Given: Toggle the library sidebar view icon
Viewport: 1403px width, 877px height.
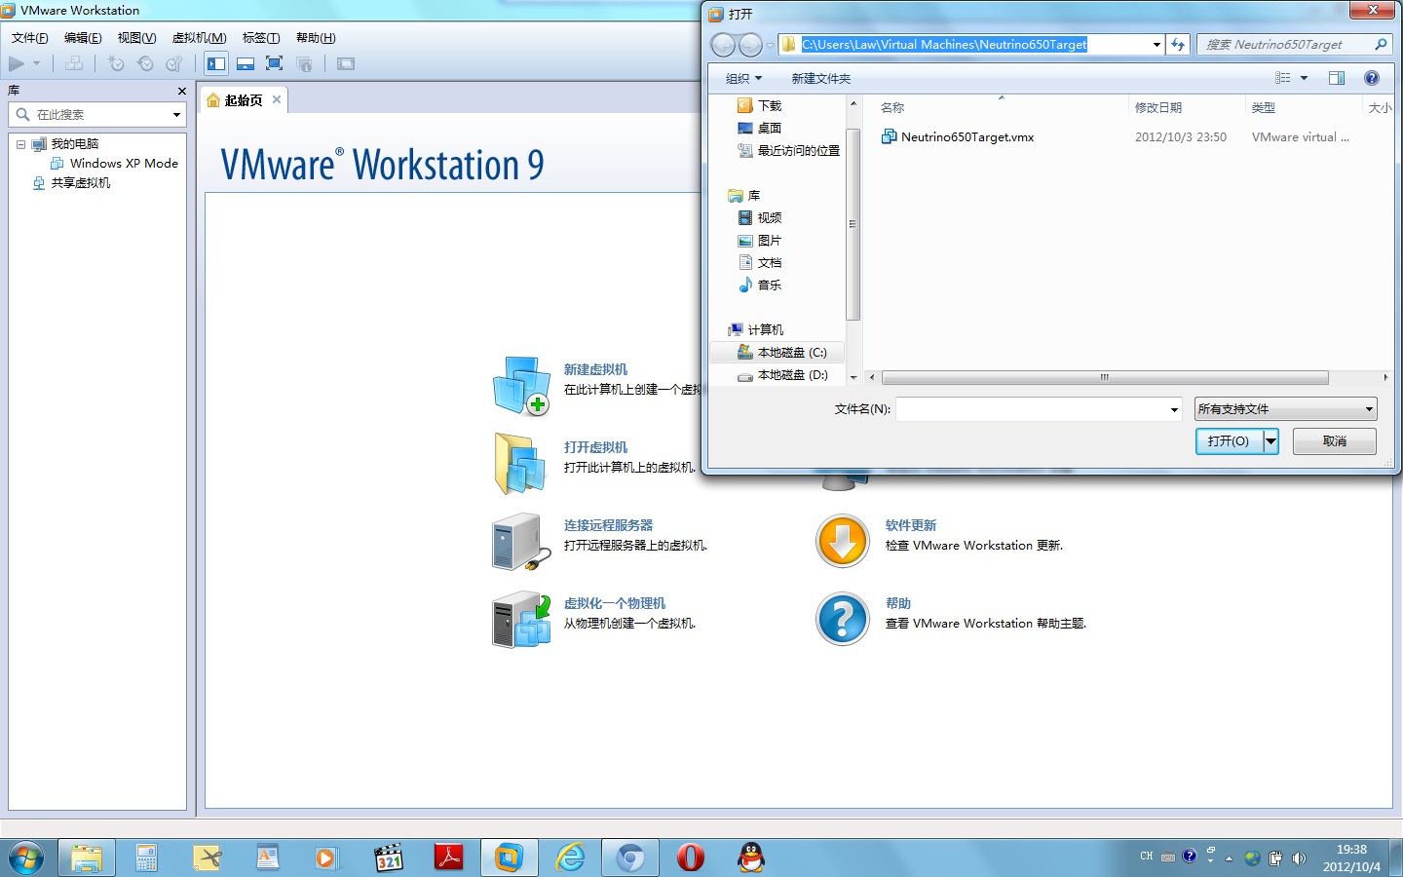Looking at the screenshot, I should tap(216, 63).
